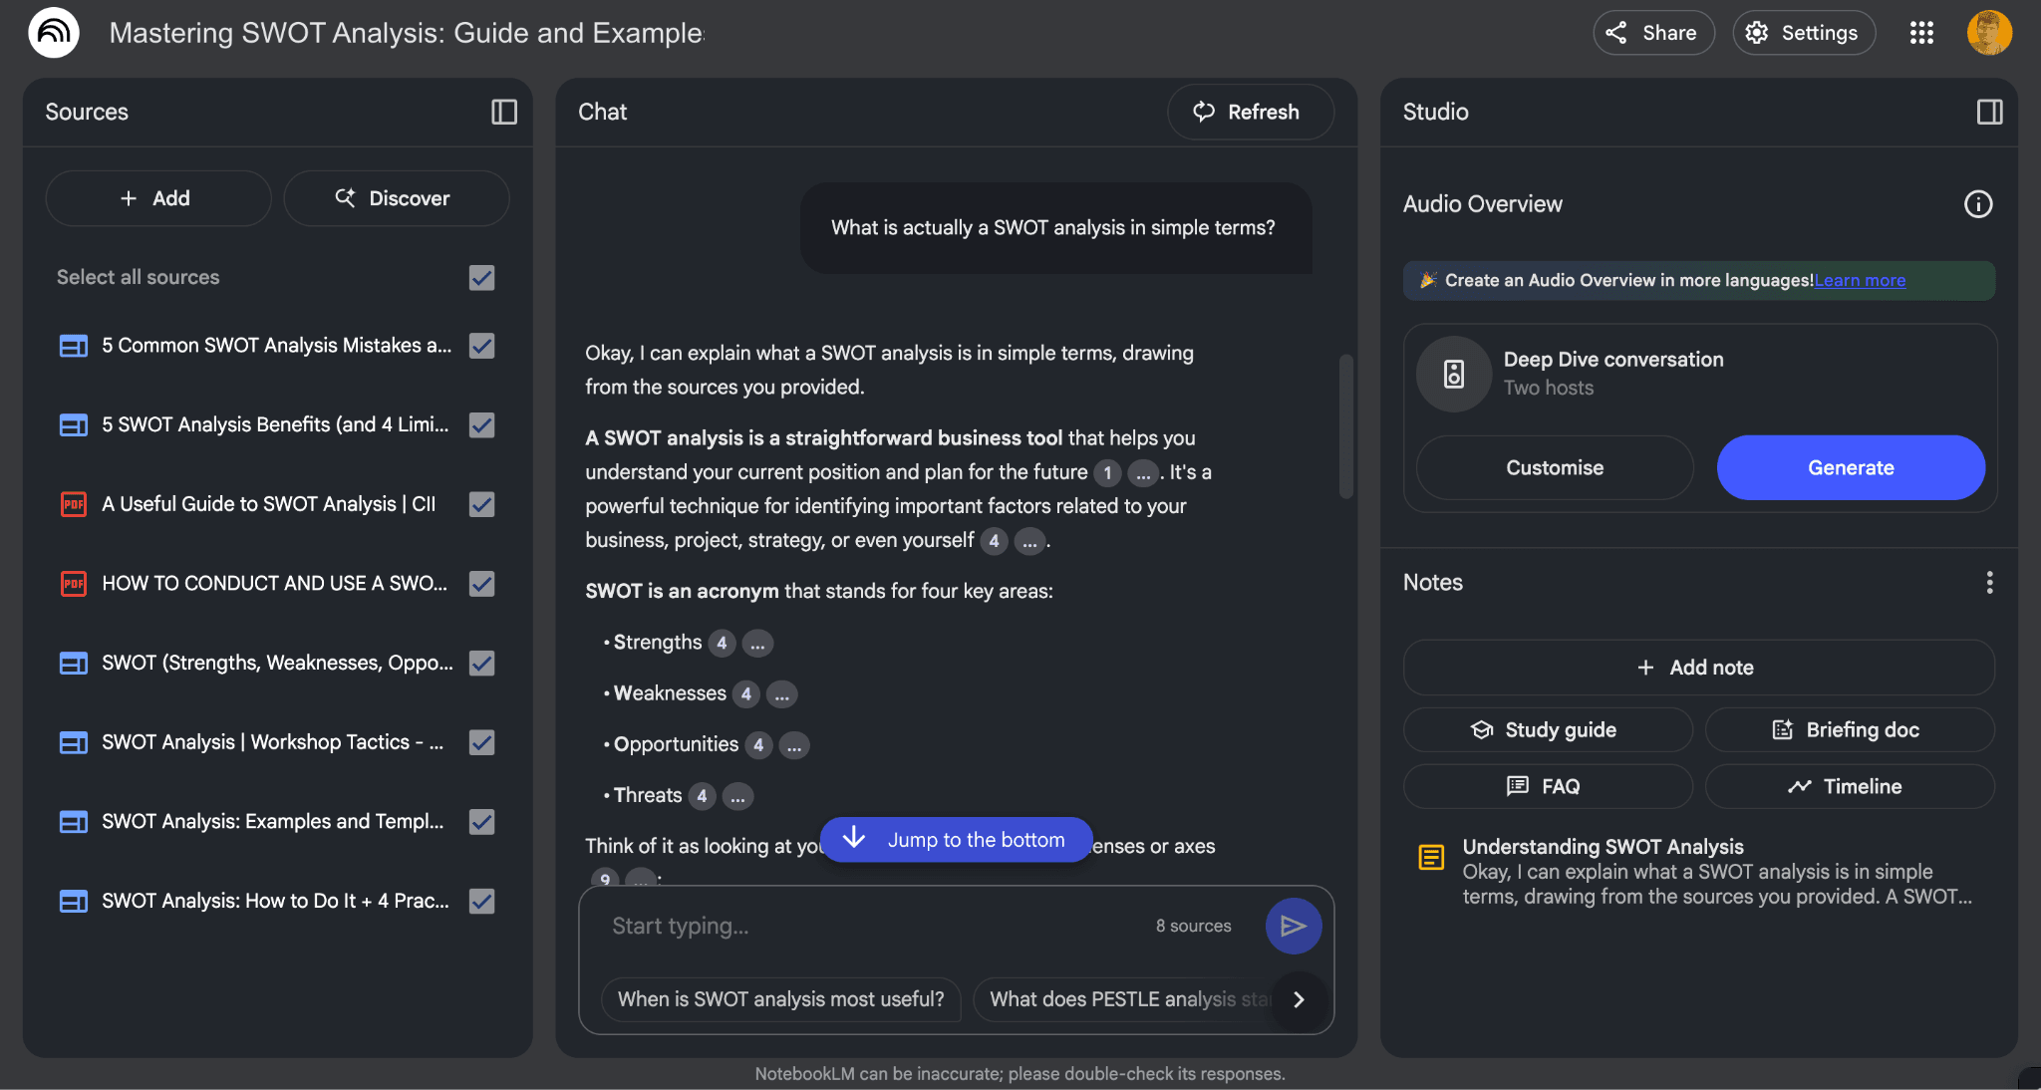The image size is (2041, 1090).
Task: Expand the citation next to Threats
Action: (703, 796)
